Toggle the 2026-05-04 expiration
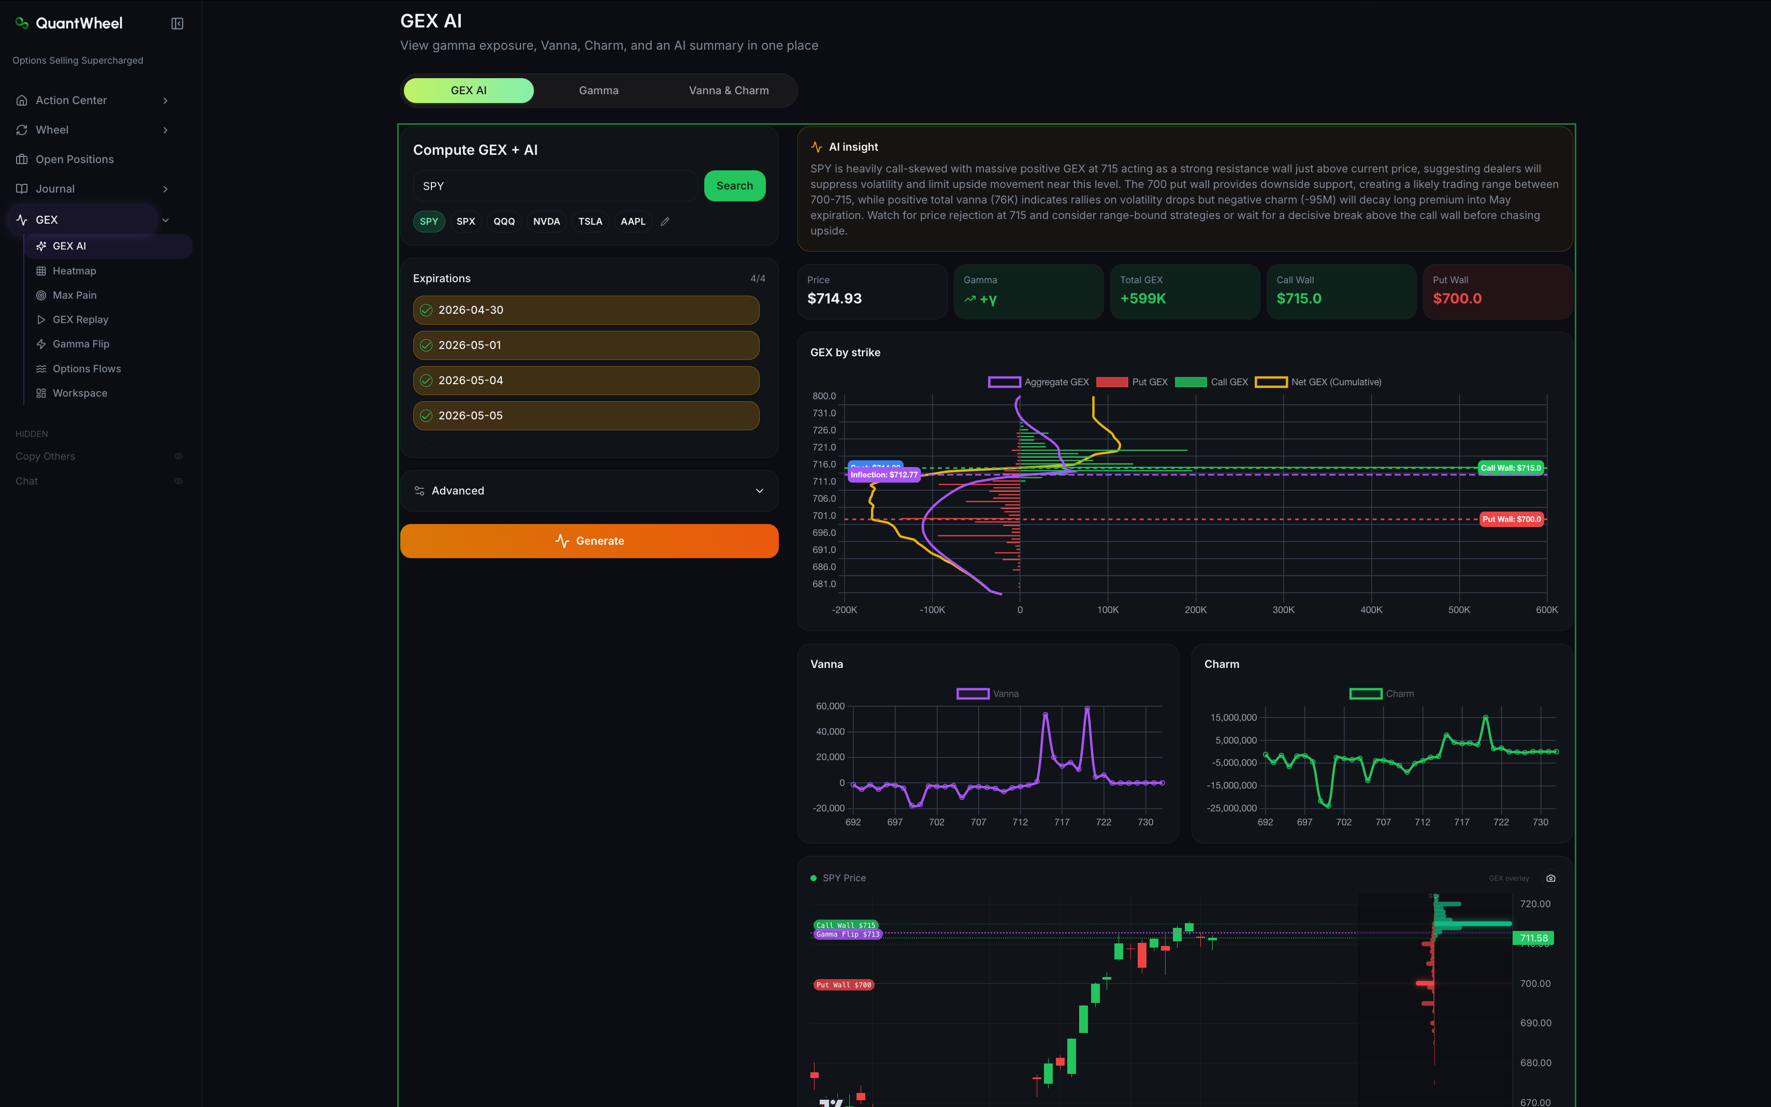This screenshot has height=1107, width=1771. click(586, 380)
